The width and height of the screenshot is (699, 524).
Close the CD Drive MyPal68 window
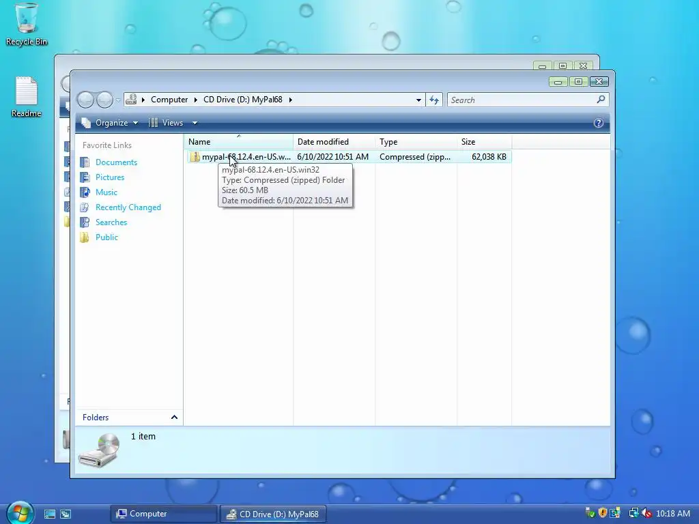[599, 82]
